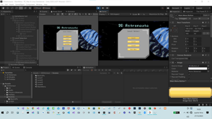Open the Layout dropdown
The image size is (212, 119).
coord(203,8)
